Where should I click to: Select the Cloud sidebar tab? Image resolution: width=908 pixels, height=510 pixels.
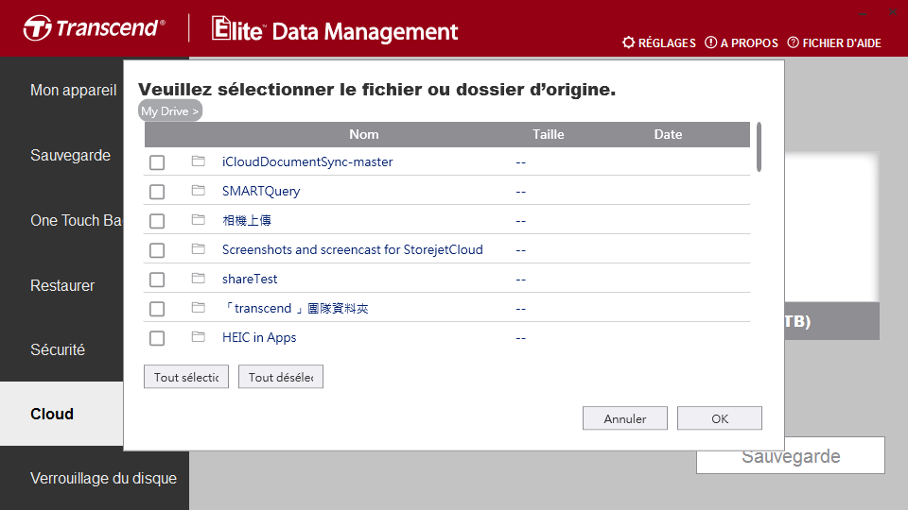pyautogui.click(x=61, y=414)
